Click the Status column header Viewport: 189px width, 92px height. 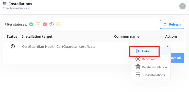pos(12,36)
